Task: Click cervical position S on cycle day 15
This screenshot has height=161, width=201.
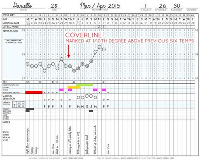Action: [87, 106]
